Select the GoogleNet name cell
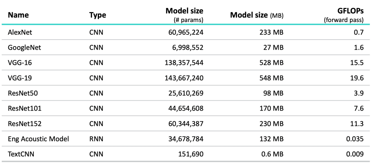Screen dimensions: 372x163 coord(24,48)
